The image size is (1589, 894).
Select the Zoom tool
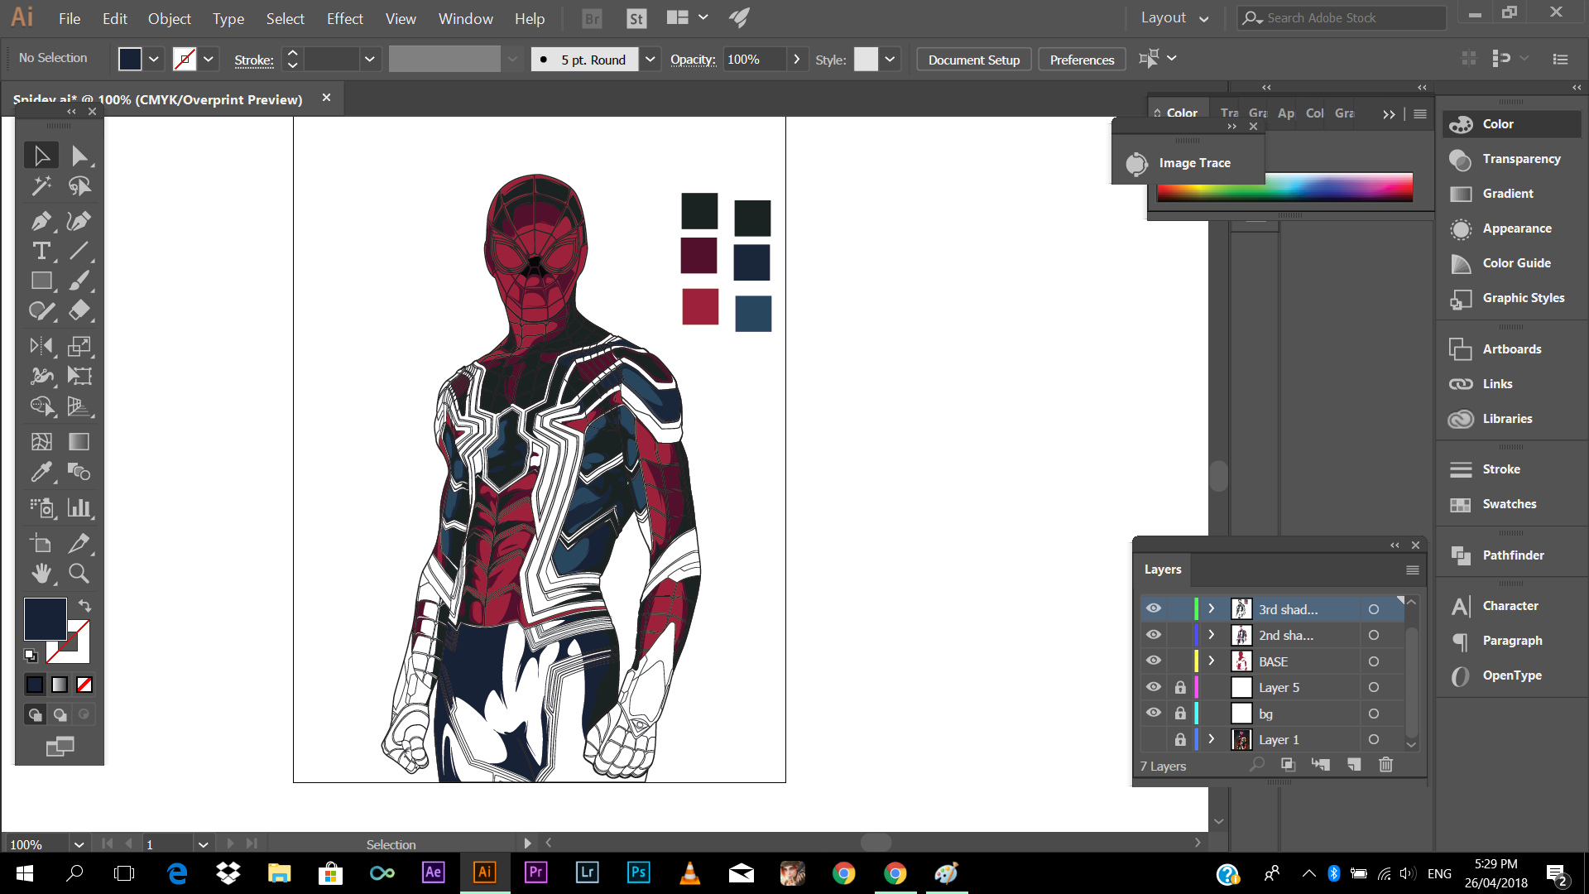click(x=79, y=573)
